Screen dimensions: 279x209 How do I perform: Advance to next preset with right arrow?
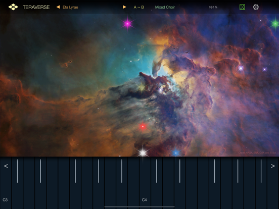pos(124,7)
